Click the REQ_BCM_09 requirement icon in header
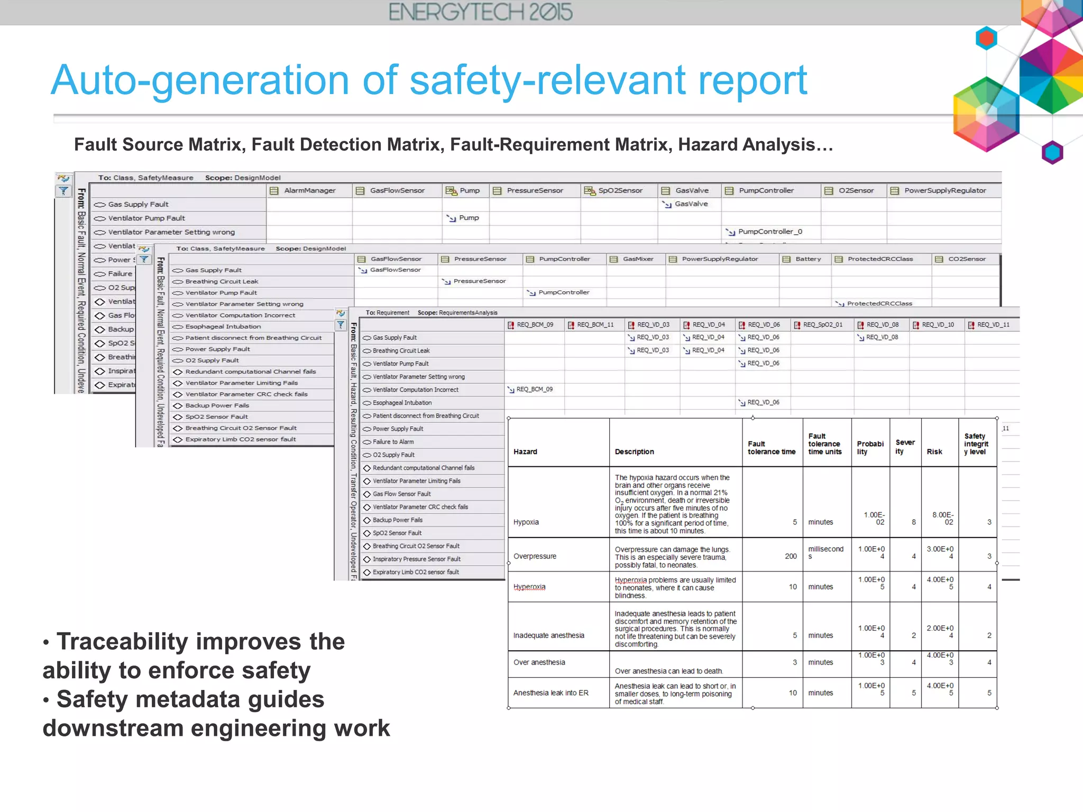Viewport: 1083px width, 812px height. tap(511, 325)
